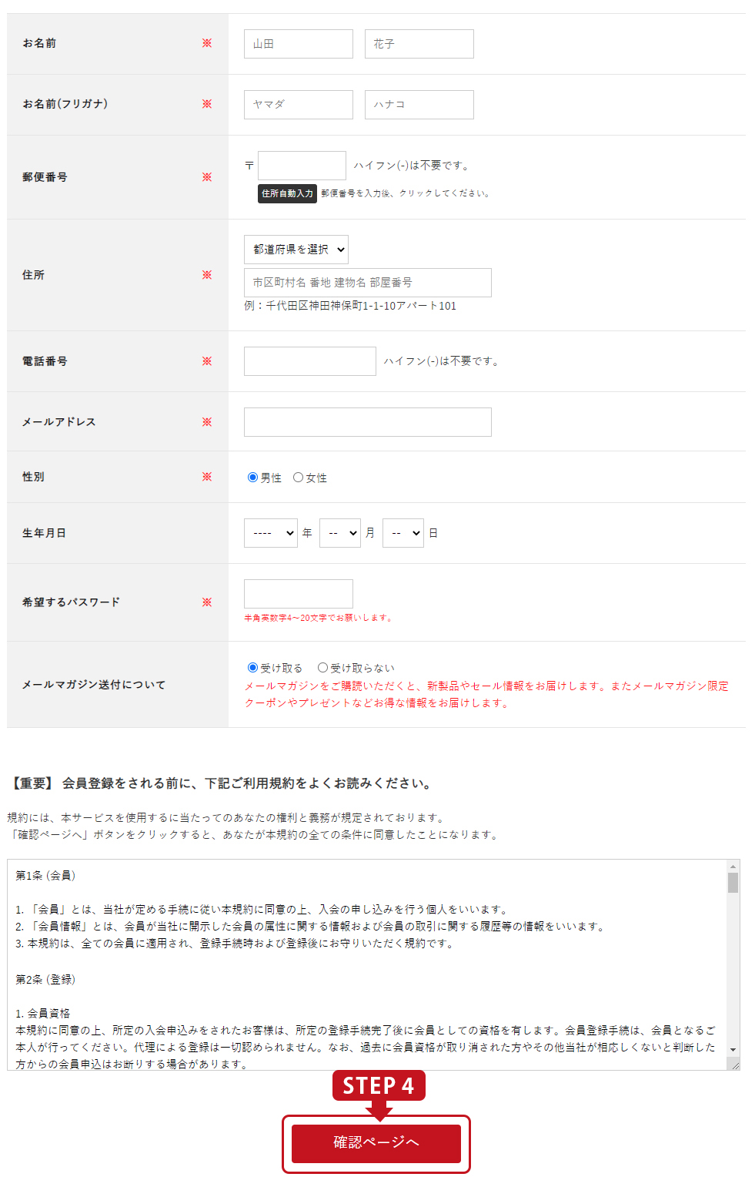This screenshot has height=1177, width=755.
Task: Select the 女性 radio button
Action: point(298,478)
